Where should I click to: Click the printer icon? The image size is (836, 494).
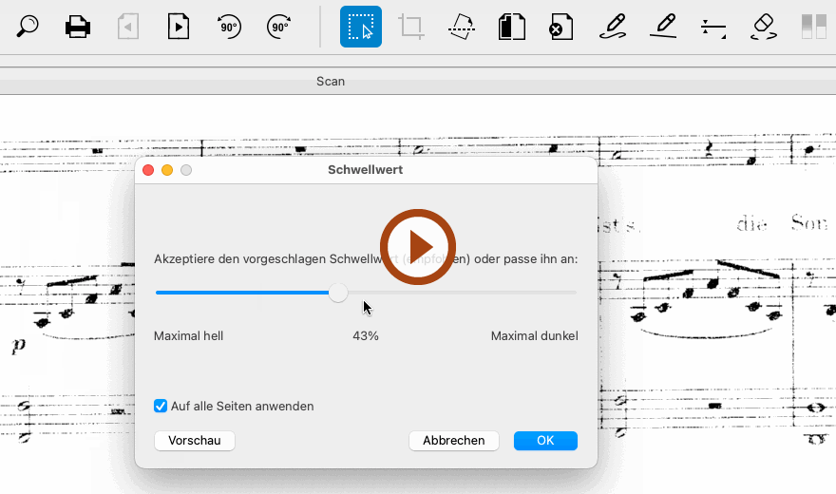pos(78,27)
